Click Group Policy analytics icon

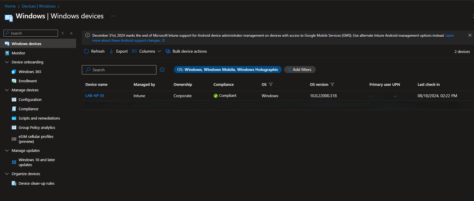coord(14,127)
